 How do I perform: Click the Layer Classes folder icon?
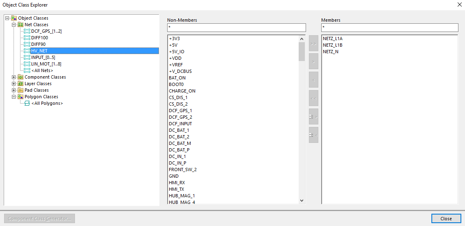[20, 84]
